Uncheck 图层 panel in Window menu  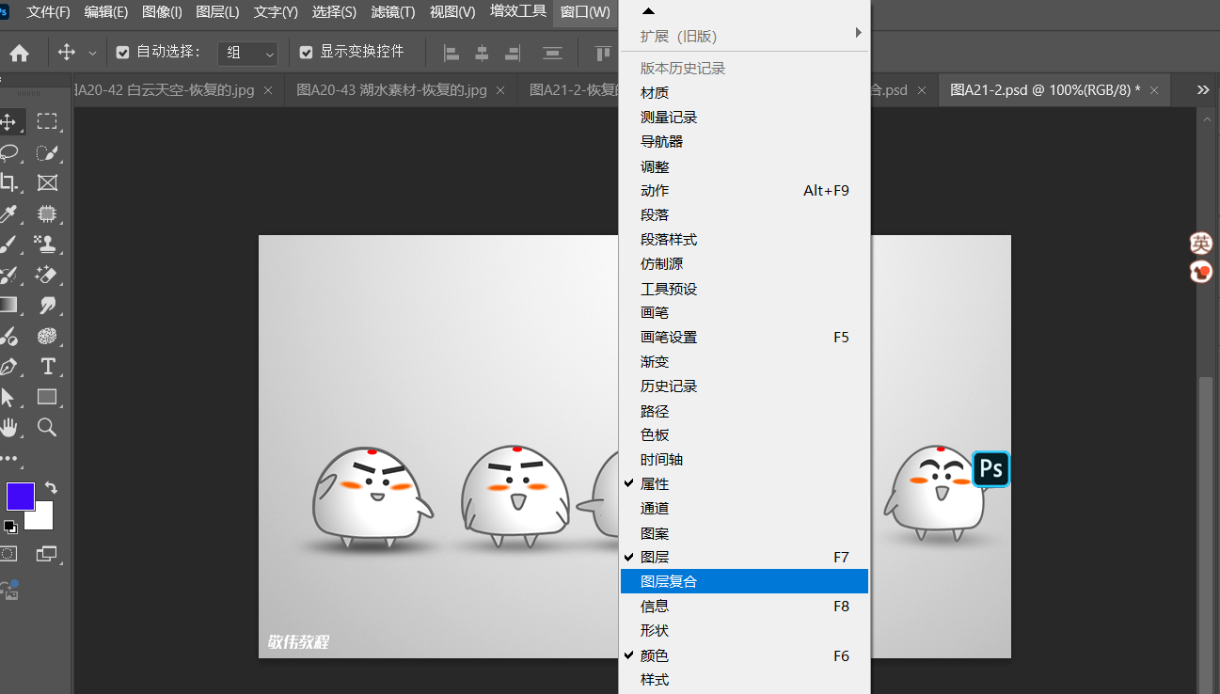point(743,558)
